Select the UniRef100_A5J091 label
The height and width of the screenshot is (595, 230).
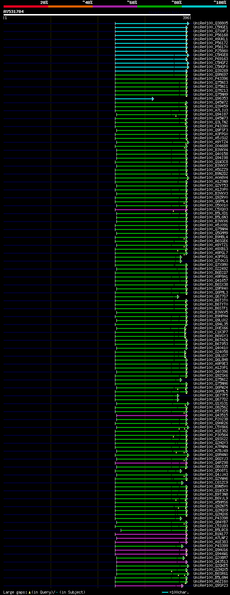click(211, 225)
